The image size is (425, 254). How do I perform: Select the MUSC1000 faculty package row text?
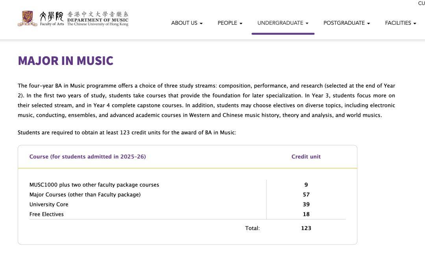[94, 185]
